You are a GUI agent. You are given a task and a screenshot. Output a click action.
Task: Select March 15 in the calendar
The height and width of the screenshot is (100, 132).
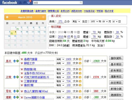click(x=13, y=37)
